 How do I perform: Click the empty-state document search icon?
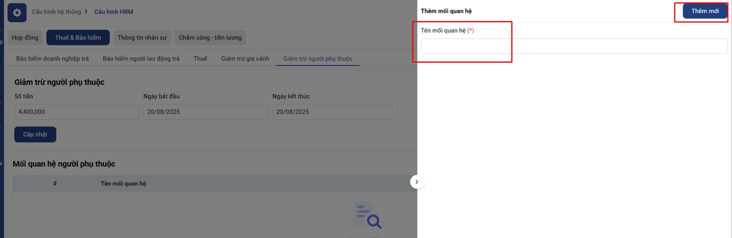(367, 215)
